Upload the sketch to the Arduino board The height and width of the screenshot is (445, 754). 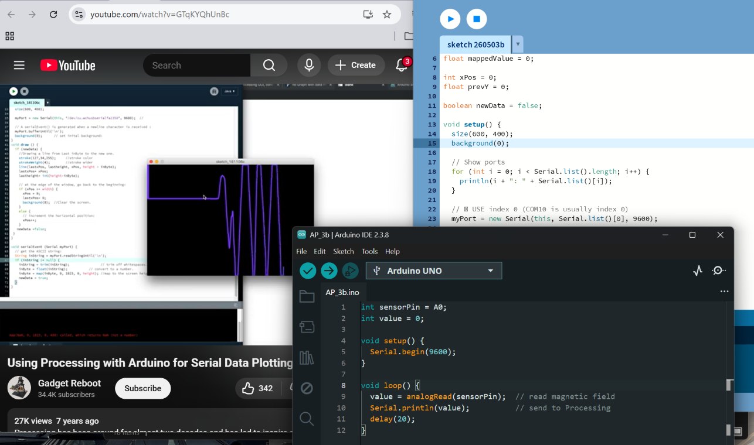[329, 271]
